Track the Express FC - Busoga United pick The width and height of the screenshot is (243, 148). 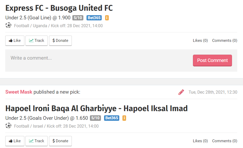coord(36,41)
